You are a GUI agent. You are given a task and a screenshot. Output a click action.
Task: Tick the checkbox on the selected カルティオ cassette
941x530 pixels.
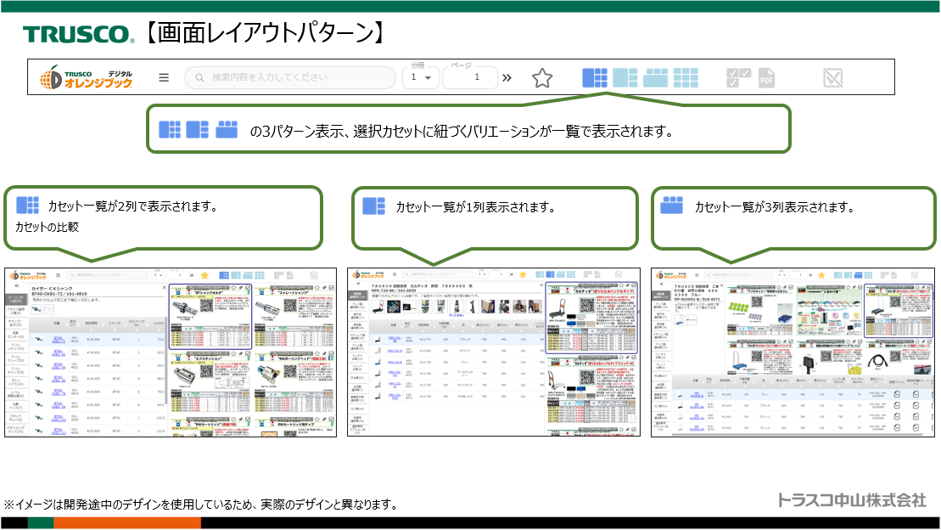(635, 286)
